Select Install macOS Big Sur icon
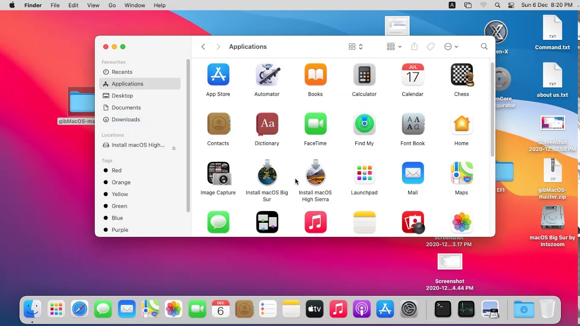 pyautogui.click(x=267, y=173)
